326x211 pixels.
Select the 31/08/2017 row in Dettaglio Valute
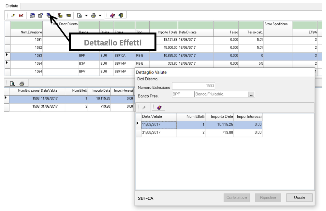(158, 133)
